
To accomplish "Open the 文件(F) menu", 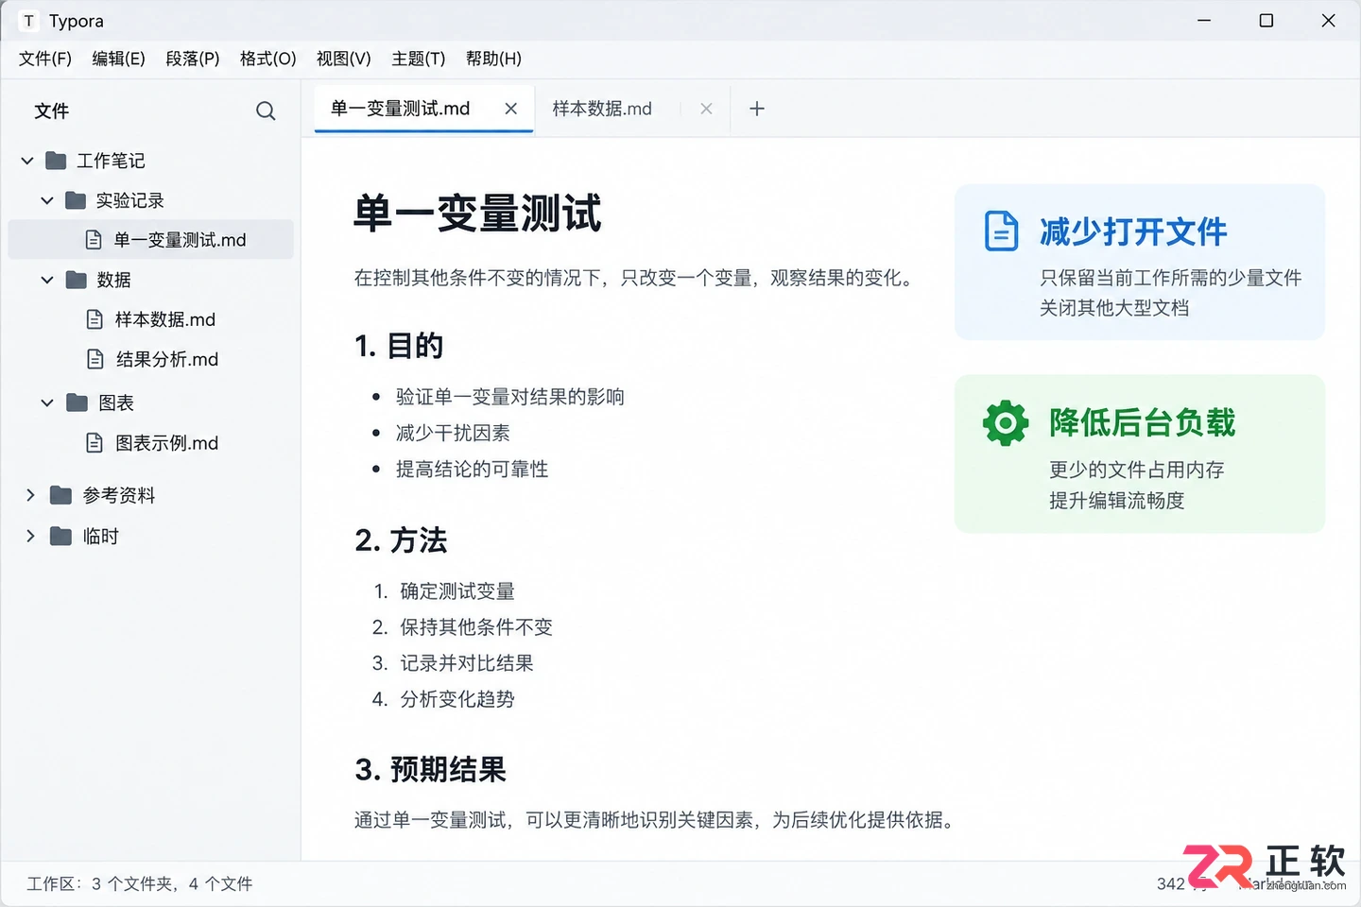I will (45, 59).
